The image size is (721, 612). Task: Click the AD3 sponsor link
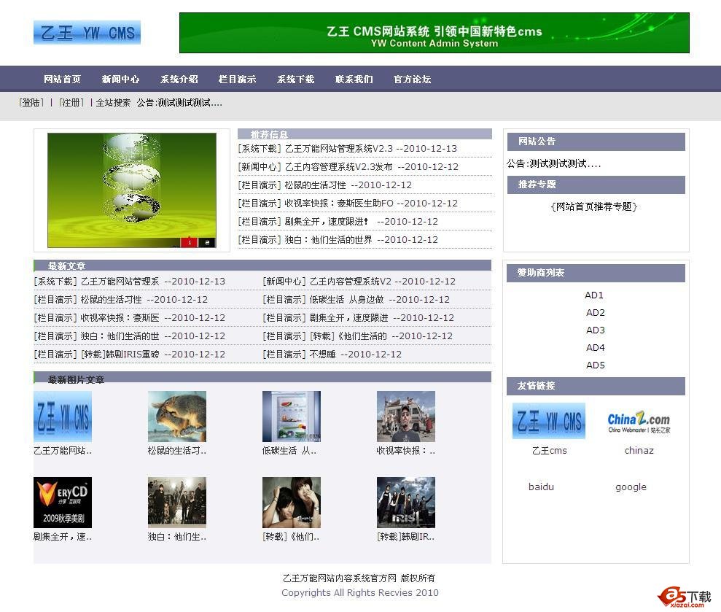click(596, 330)
